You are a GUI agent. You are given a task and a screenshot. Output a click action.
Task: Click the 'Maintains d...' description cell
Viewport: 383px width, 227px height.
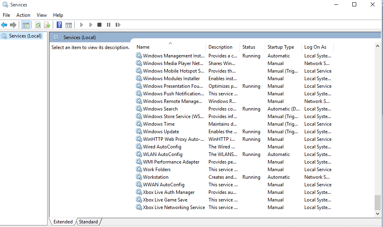222,124
